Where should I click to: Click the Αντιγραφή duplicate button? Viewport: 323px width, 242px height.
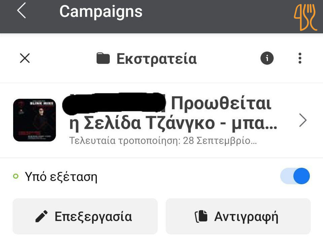point(238,216)
